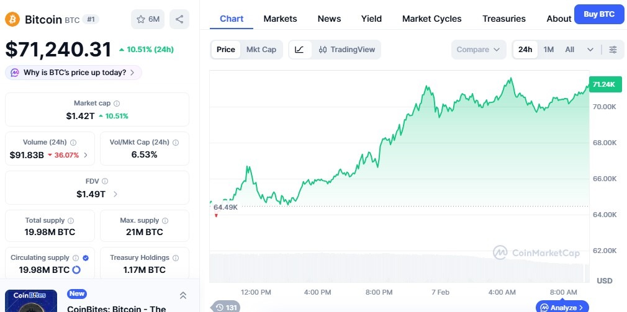The width and height of the screenshot is (627, 312).
Task: Click the Analyze button
Action: tap(564, 307)
